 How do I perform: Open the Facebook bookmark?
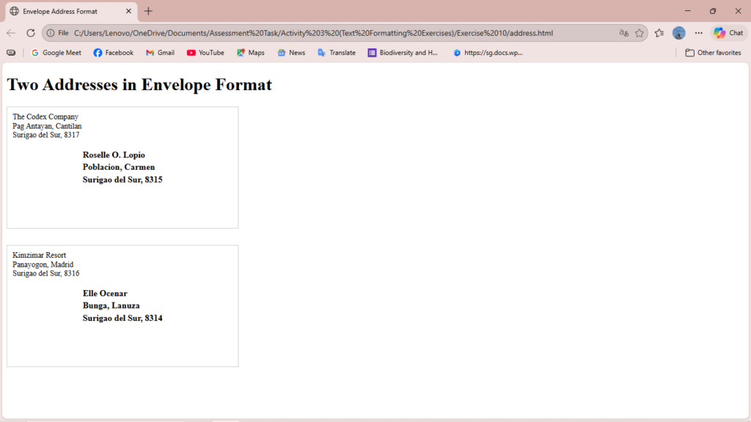[x=114, y=53]
